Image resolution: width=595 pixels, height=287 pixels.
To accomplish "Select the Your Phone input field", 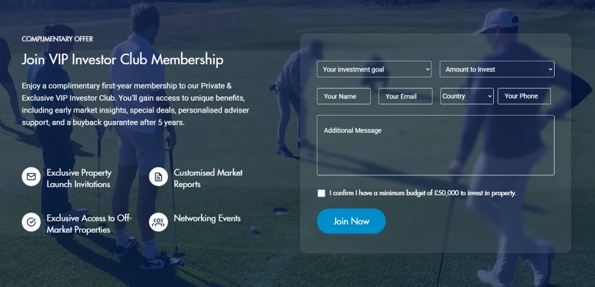I will (x=524, y=96).
